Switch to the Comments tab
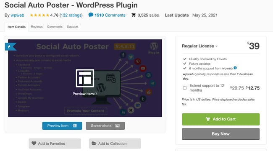The width and height of the screenshot is (273, 151). (55, 27)
